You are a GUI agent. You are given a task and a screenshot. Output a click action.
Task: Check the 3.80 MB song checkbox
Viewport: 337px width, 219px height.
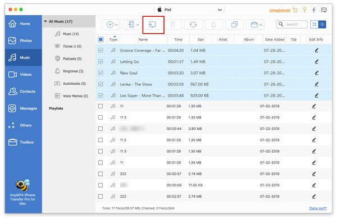[x=101, y=129]
